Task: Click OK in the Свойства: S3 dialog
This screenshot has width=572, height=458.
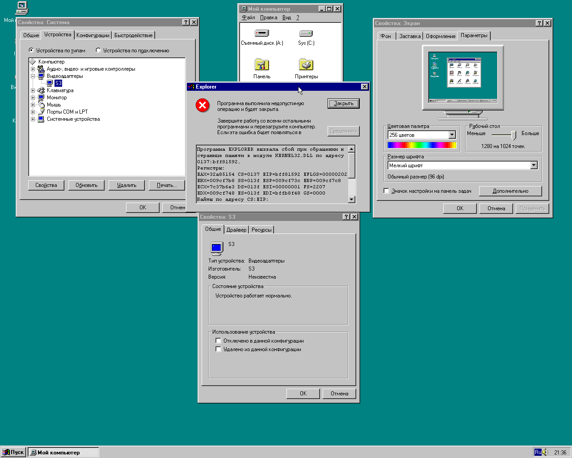Action: (303, 394)
